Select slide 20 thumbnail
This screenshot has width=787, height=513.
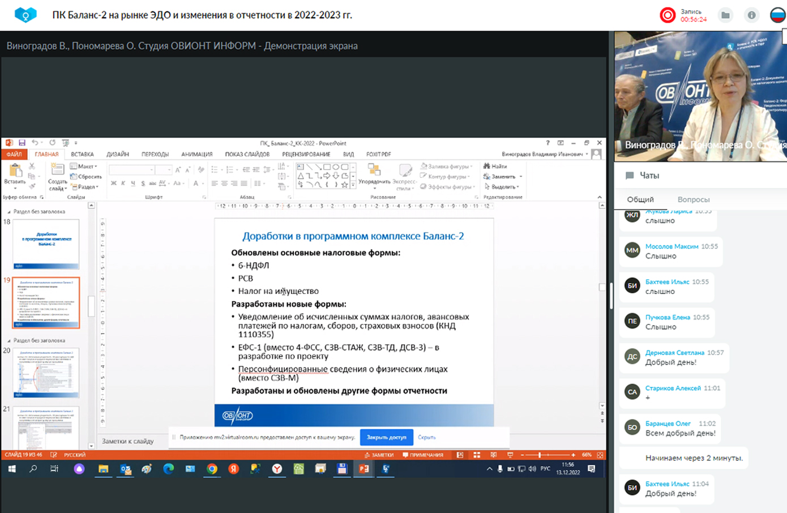click(46, 373)
